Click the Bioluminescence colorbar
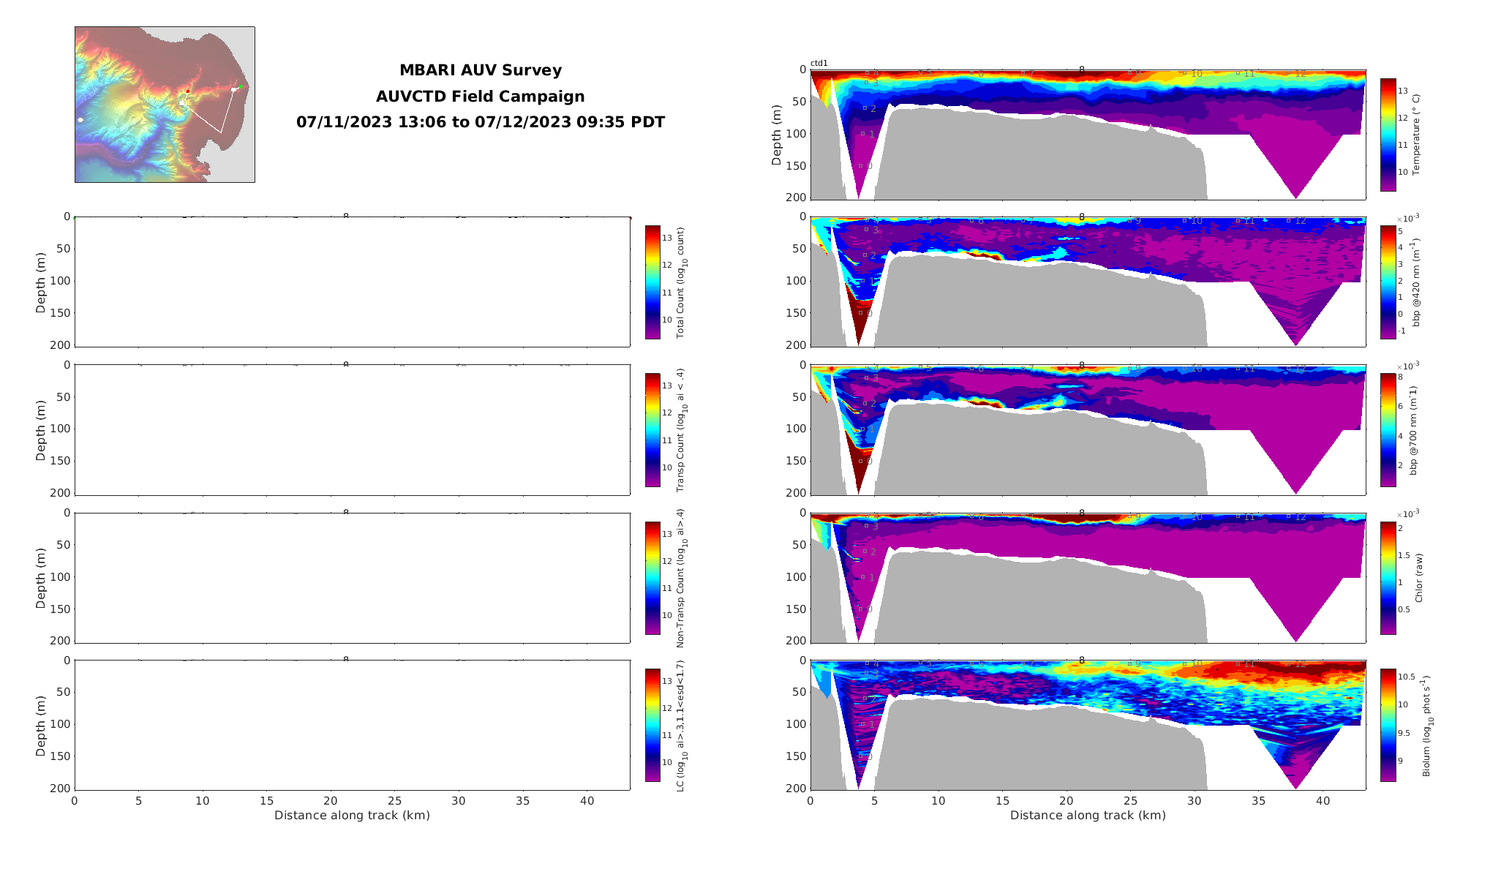This screenshot has height=869, width=1501. (x=1388, y=724)
